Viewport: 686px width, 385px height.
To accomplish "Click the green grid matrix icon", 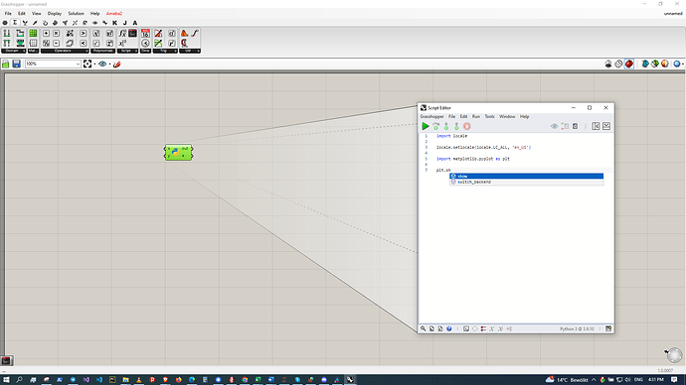I will tap(33, 33).
